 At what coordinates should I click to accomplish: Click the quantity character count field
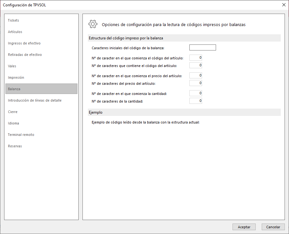(195, 101)
